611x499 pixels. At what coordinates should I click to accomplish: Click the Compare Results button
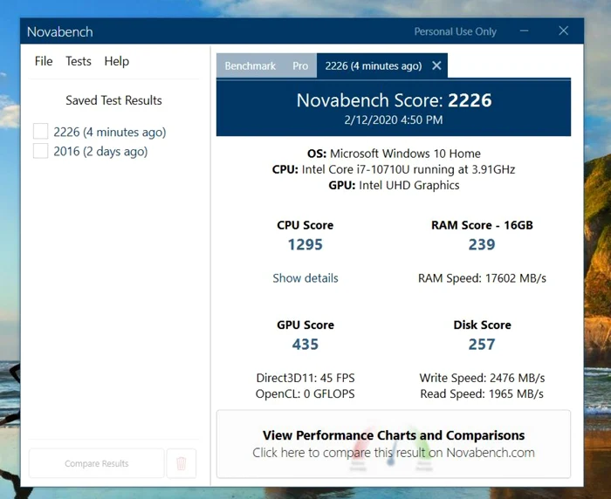96,463
